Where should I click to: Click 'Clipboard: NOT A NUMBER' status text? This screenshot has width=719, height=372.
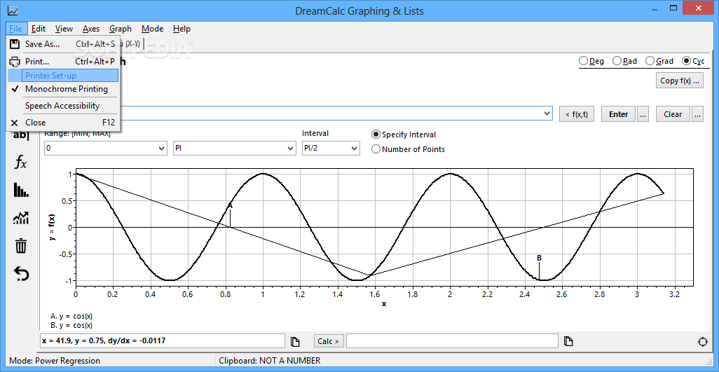270,361
